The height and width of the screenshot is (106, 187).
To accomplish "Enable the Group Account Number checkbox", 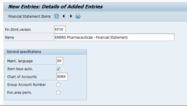I will pos(58,85).
